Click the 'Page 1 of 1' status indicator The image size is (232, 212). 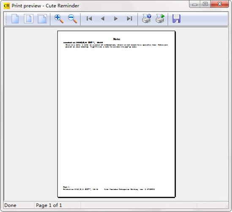[x=49, y=205]
